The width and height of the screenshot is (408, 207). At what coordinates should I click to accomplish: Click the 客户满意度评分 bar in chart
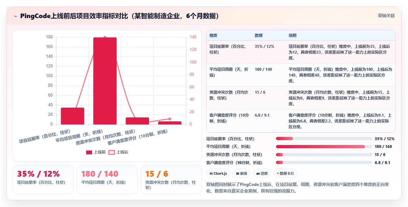(x=170, y=123)
